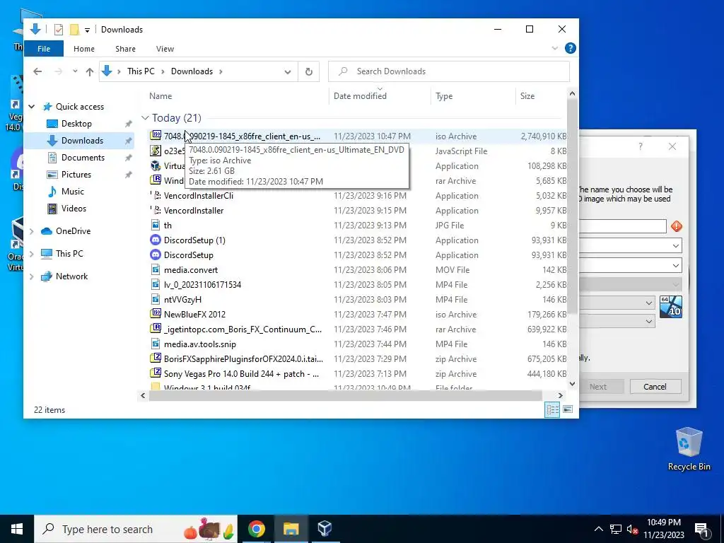The width and height of the screenshot is (724, 543).
Task: Collapse the Quick access tree node
Action: point(31,107)
